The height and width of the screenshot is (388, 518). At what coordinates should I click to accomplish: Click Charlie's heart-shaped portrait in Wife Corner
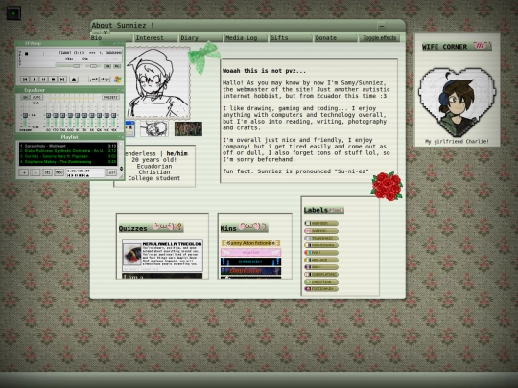(458, 103)
